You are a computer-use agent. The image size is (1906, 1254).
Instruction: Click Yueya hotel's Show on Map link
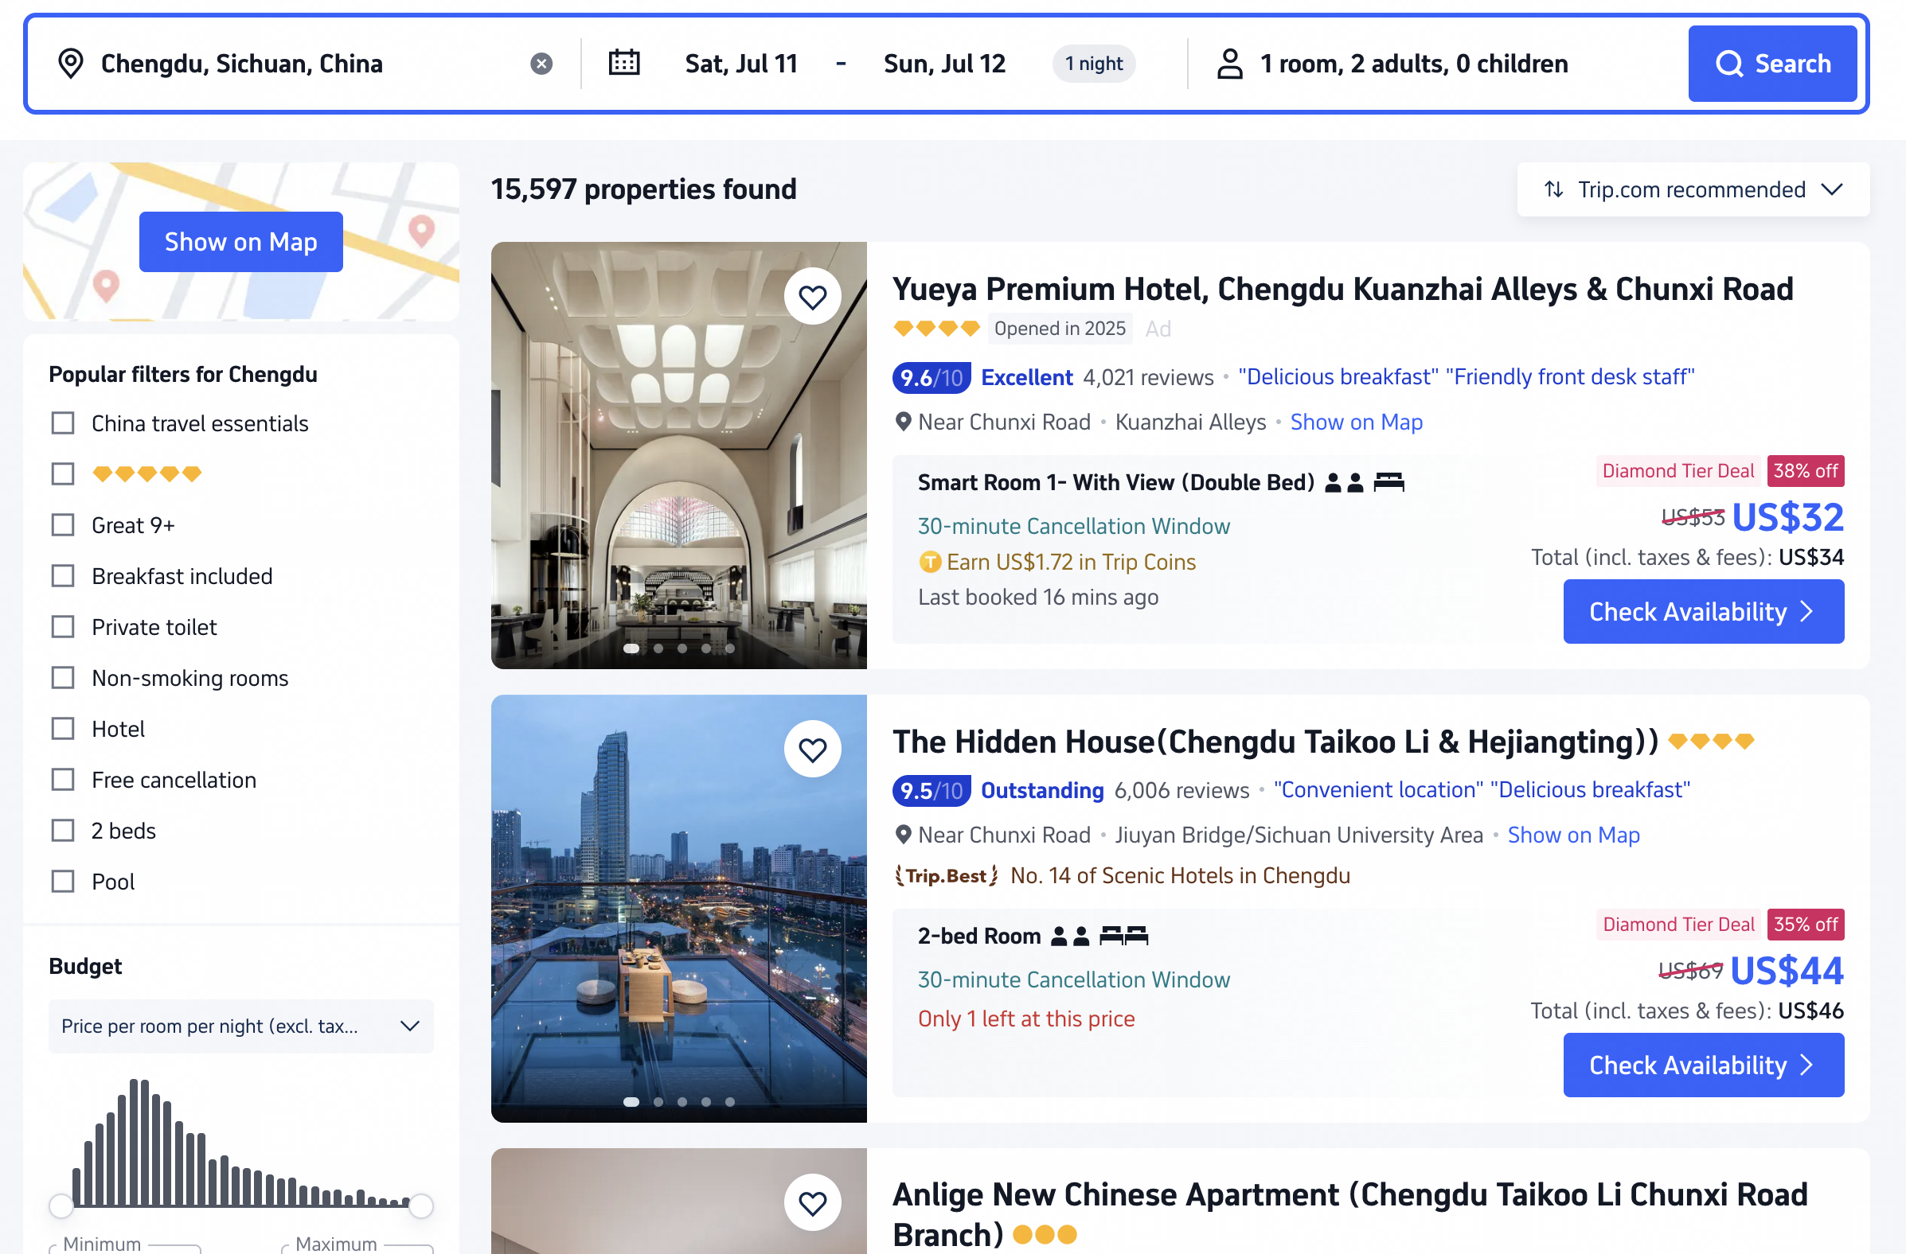(x=1356, y=422)
